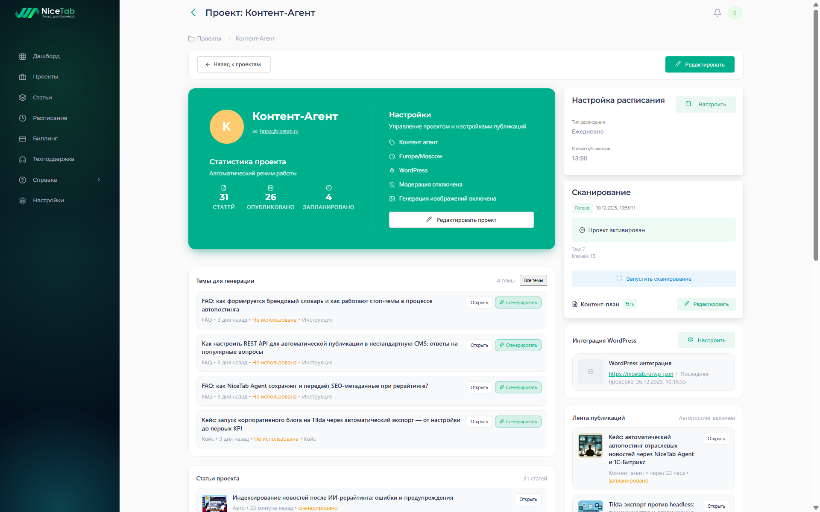820x512 pixels.
Task: Click Настроить in Интеграция WordPress
Action: click(x=706, y=340)
